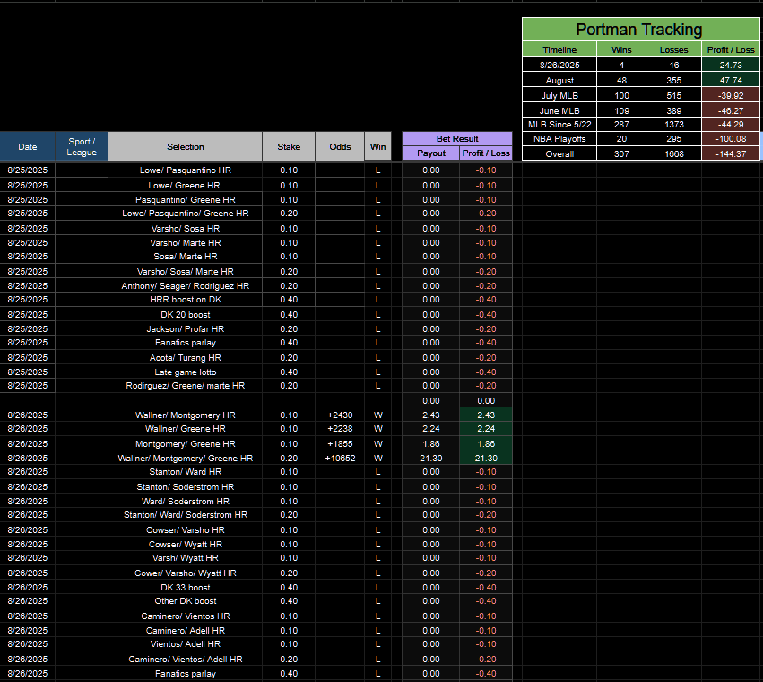Click the June MLB timeline cell
This screenshot has height=682, width=763.
click(559, 110)
